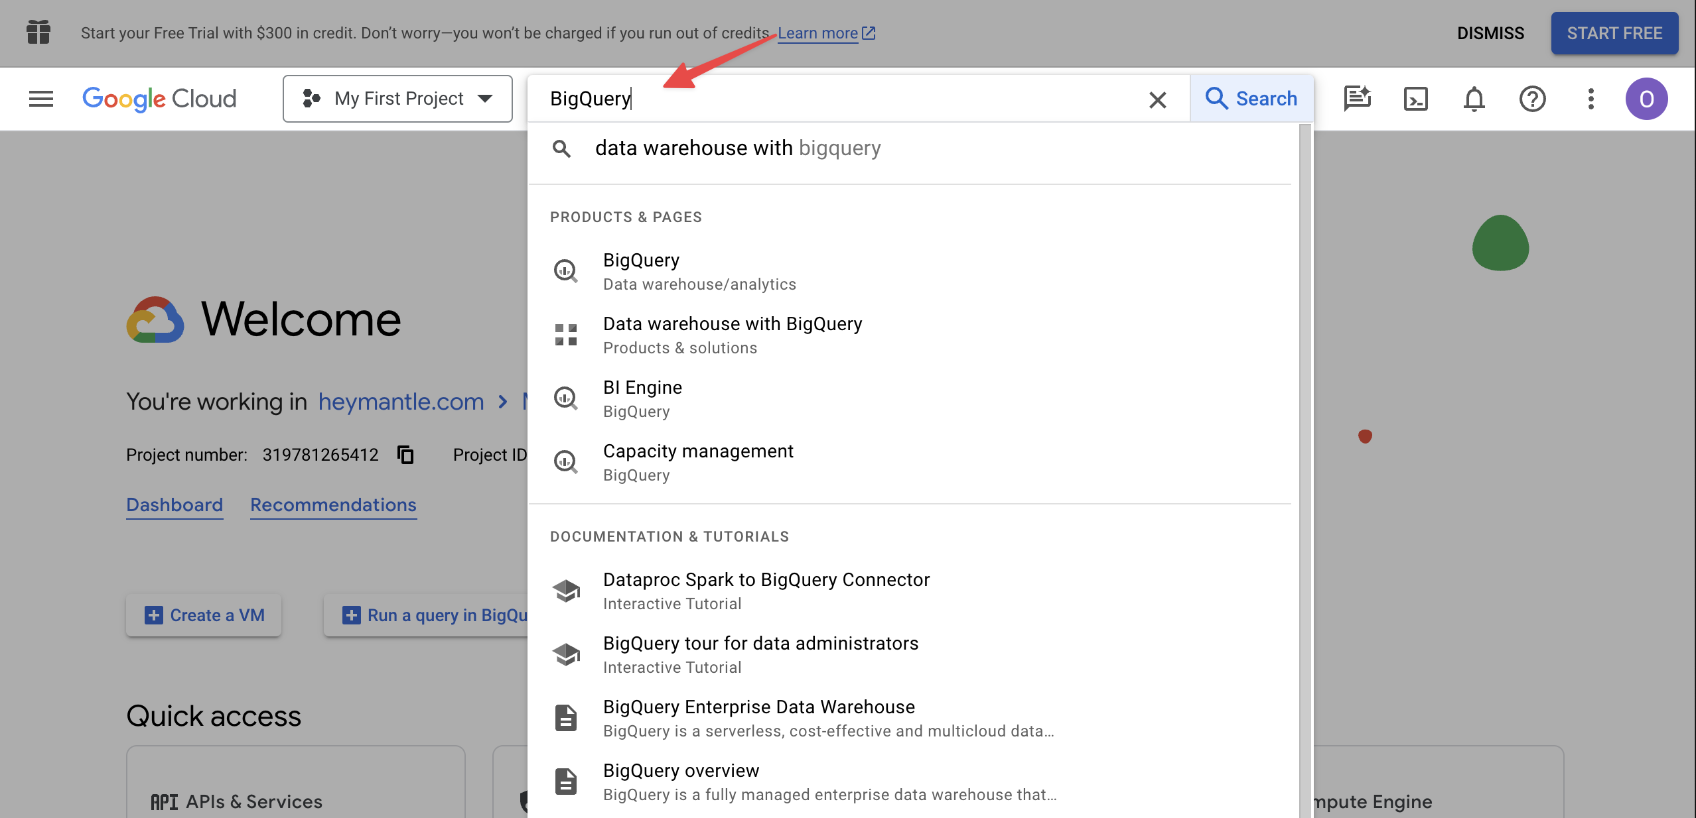Viewport: 1696px width, 818px height.
Task: Open the three-dot options menu
Action: pos(1590,99)
